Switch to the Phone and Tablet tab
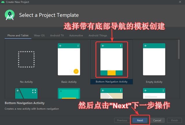The image size is (185, 125). coord(18,35)
